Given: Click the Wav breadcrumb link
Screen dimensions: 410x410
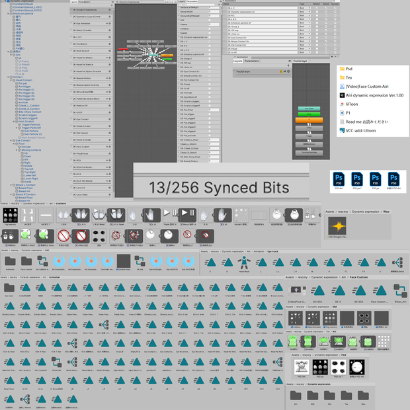Looking at the screenshot, I should tap(386, 212).
